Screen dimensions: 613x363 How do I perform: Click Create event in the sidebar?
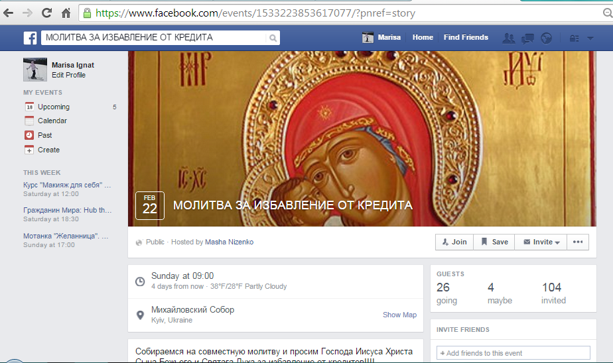click(49, 150)
